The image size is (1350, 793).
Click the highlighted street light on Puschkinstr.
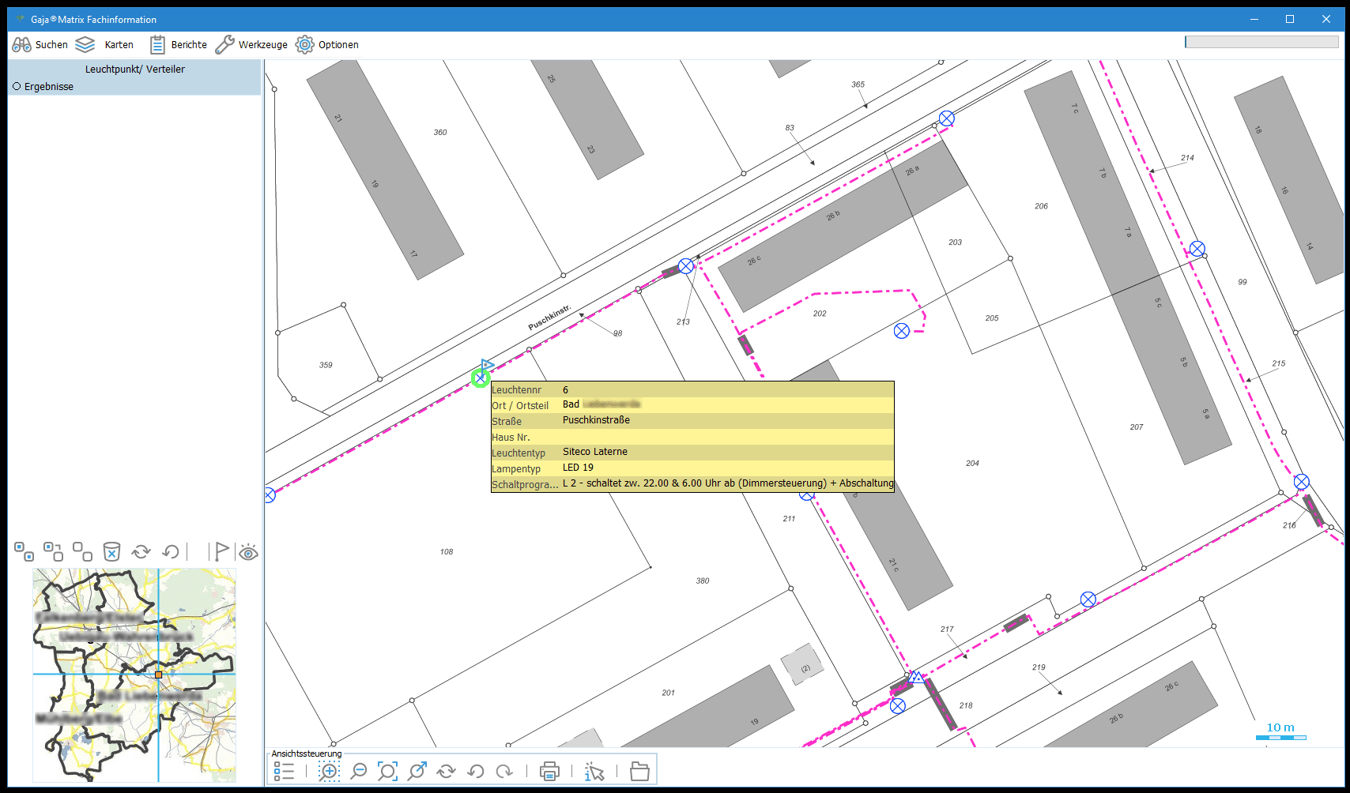480,378
